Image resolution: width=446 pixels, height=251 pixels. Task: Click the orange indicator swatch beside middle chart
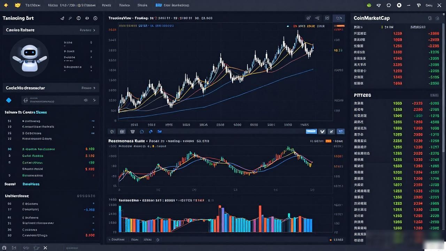click(328, 141)
